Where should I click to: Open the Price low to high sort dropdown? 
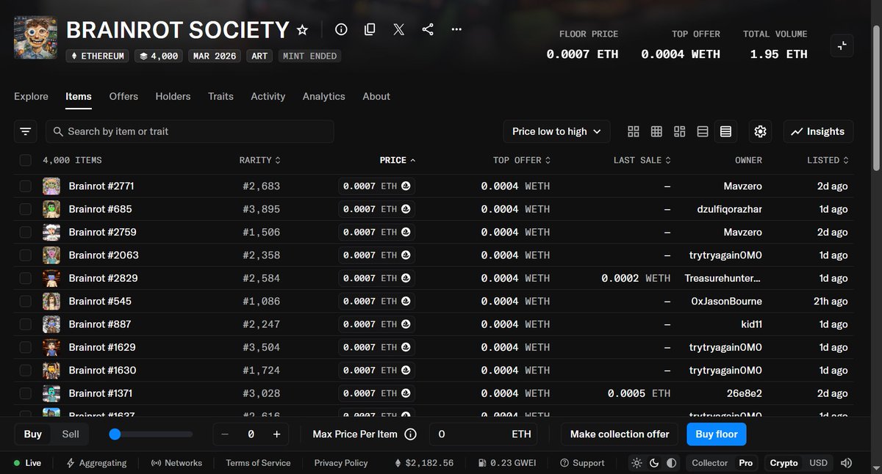(556, 131)
